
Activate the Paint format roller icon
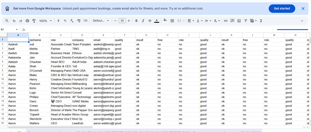coord(34,21)
